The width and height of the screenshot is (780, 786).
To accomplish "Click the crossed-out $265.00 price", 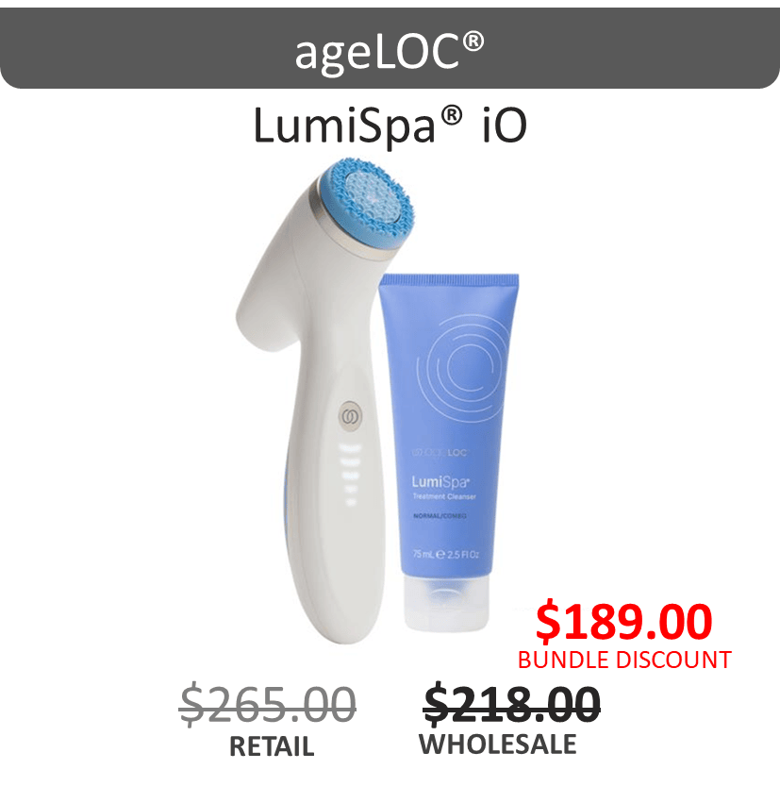I will tap(268, 704).
